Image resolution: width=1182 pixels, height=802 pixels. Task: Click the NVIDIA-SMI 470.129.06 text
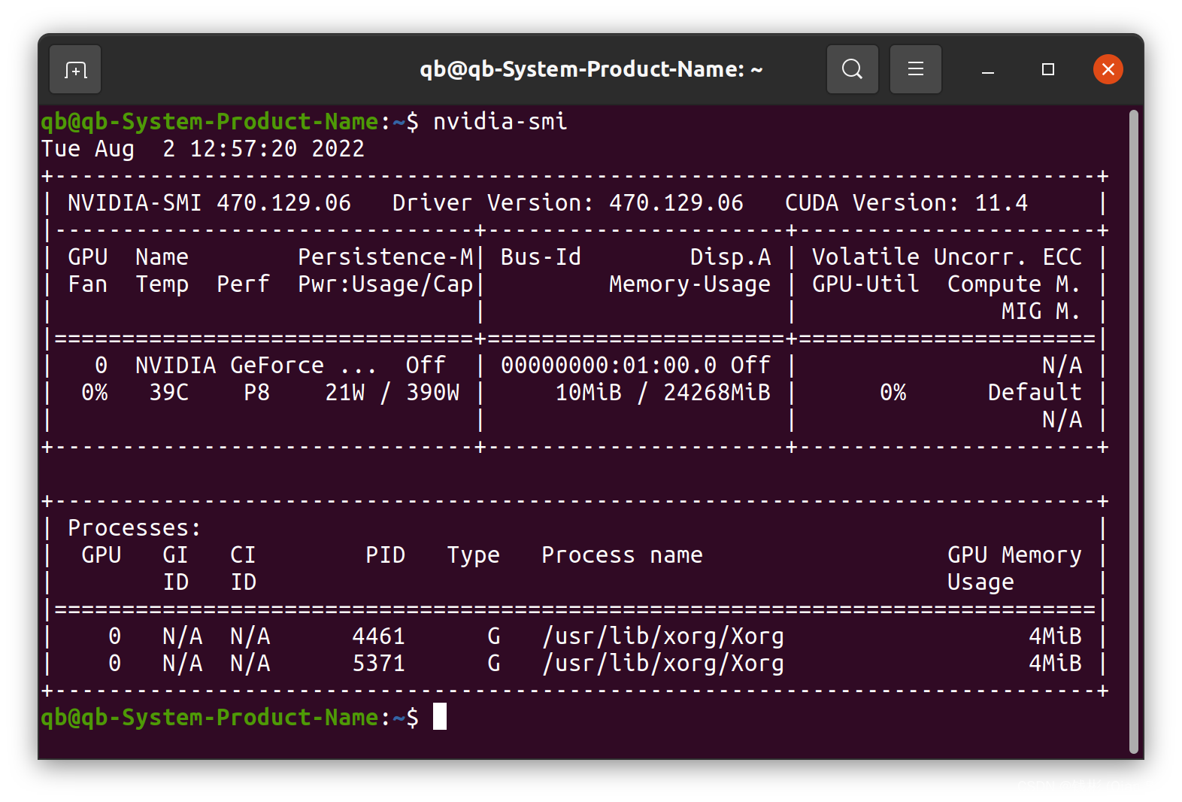click(209, 202)
